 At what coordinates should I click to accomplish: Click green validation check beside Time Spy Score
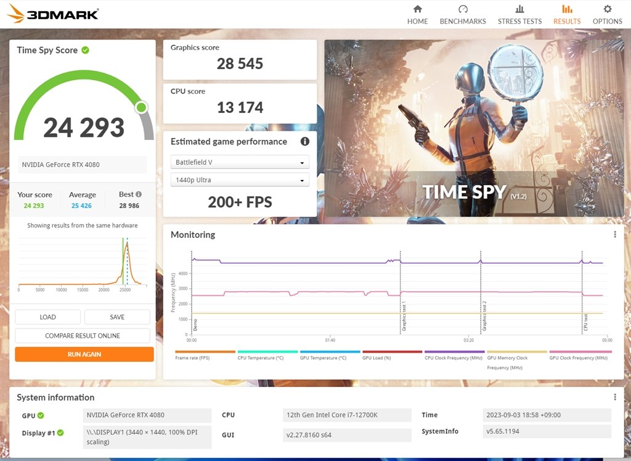[x=85, y=50]
